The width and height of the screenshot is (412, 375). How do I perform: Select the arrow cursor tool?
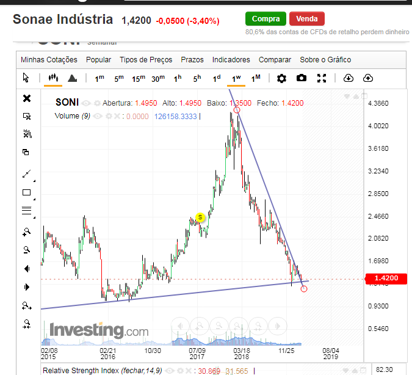pyautogui.click(x=26, y=78)
